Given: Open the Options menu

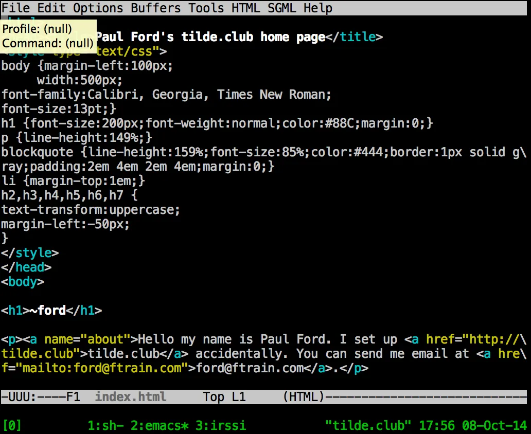Looking at the screenshot, I should (x=98, y=8).
